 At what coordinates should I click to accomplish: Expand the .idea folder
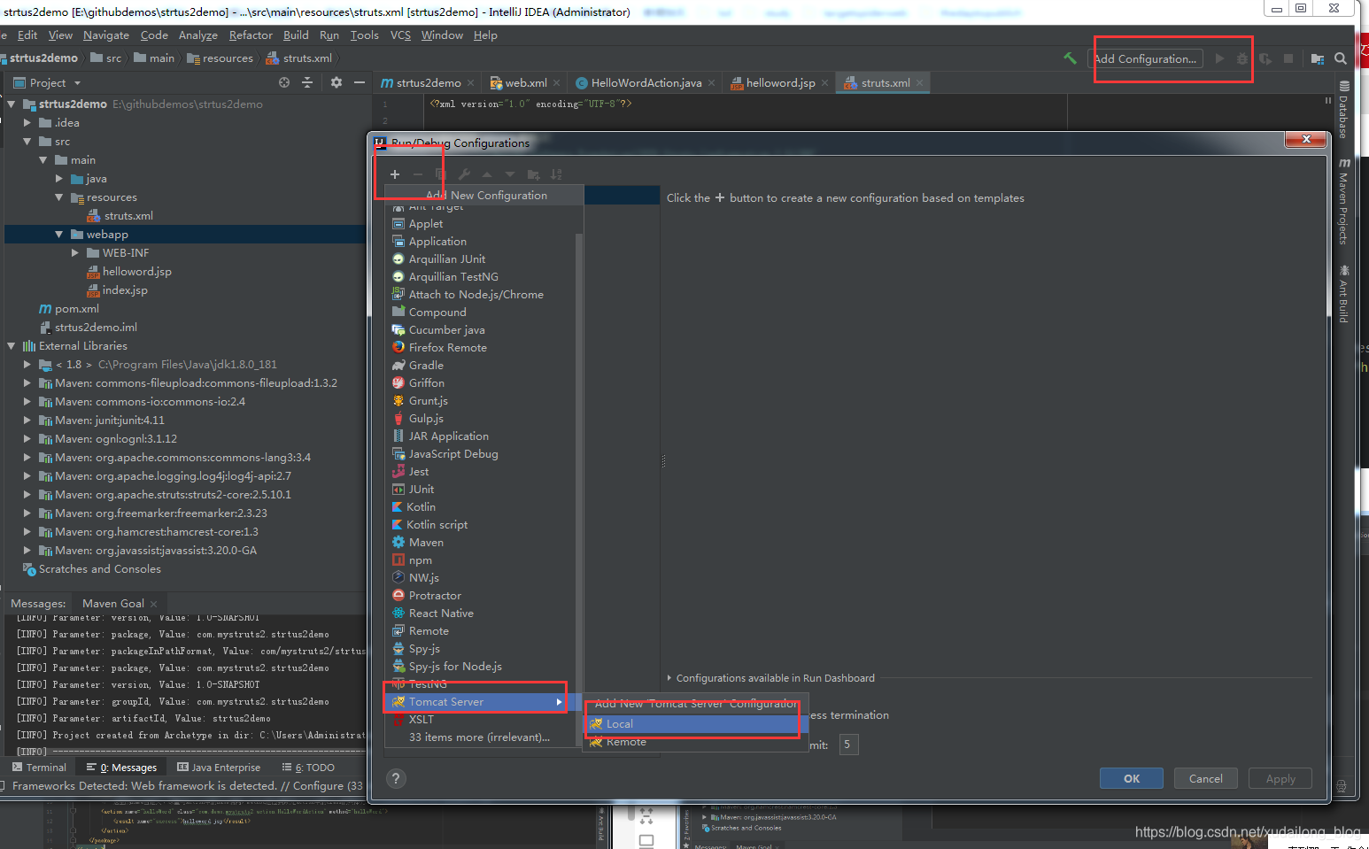point(27,123)
